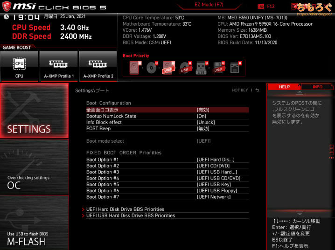Open Boot Option #2 dropdown [UEFI CD/DVD]
Viewport: 335px width, 250px height.
pyautogui.click(x=213, y=166)
